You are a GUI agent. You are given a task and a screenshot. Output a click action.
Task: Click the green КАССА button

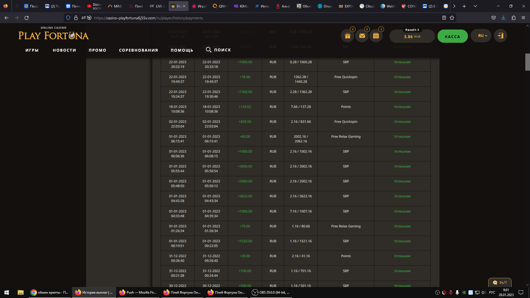pyautogui.click(x=452, y=36)
